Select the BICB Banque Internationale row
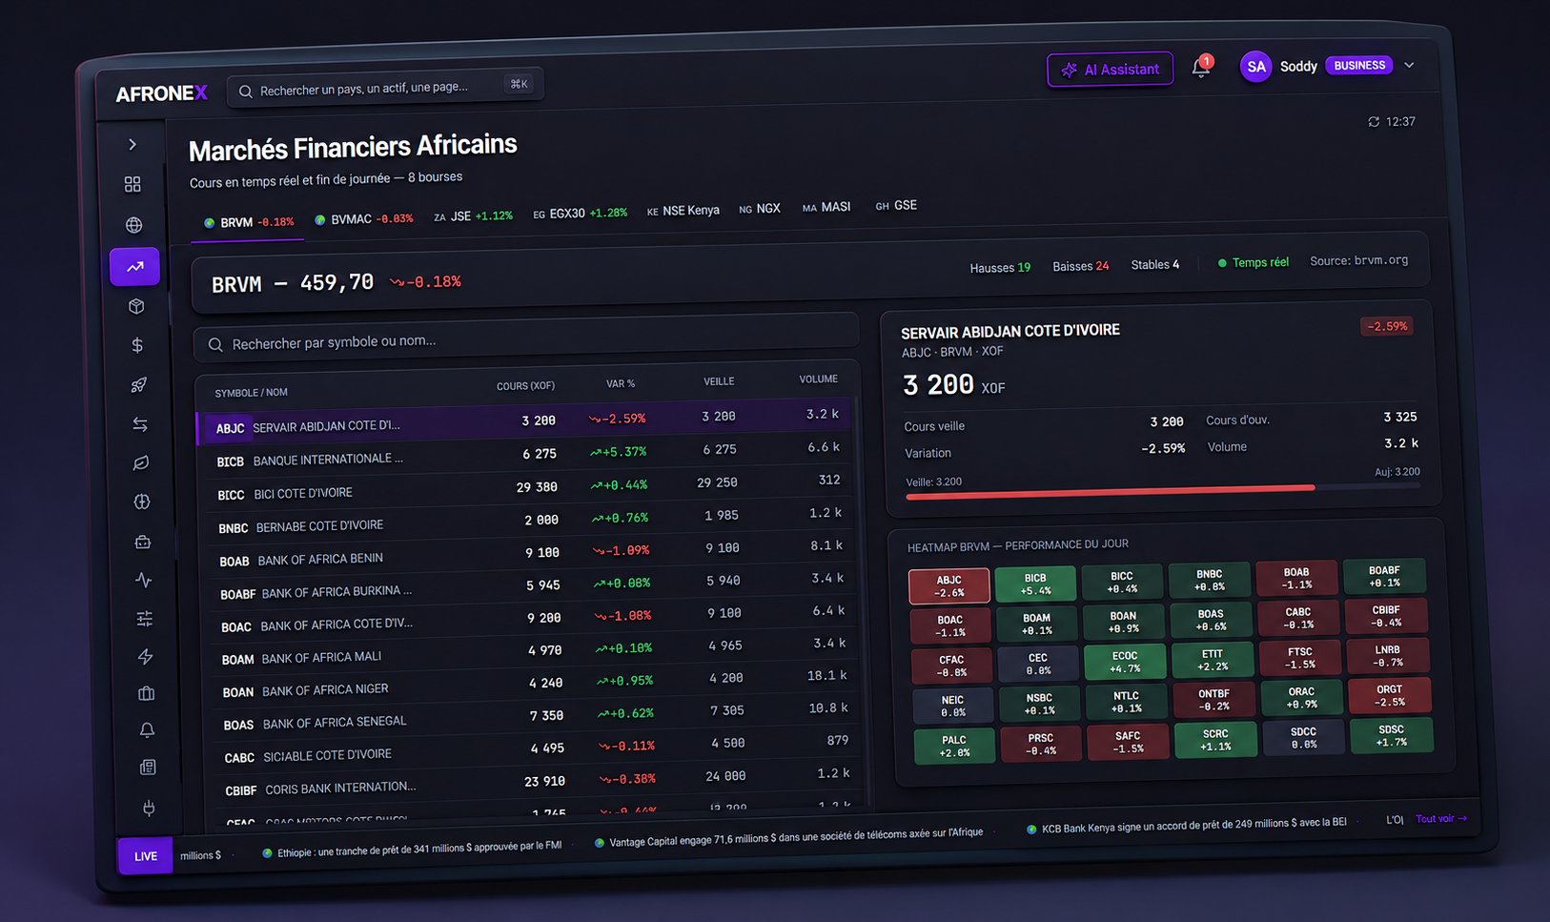This screenshot has height=922, width=1550. coord(527,455)
